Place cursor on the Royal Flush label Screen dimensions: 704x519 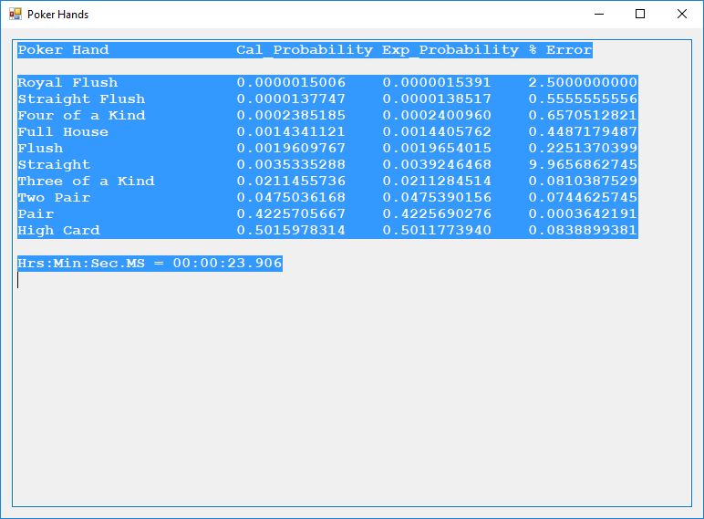tap(67, 83)
